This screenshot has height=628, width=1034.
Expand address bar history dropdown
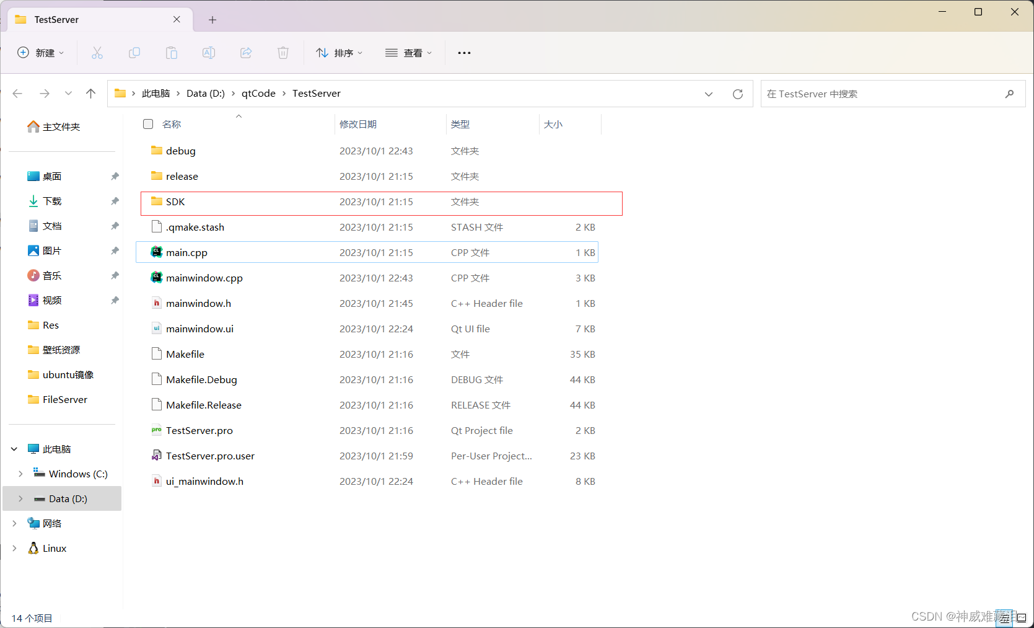[709, 94]
